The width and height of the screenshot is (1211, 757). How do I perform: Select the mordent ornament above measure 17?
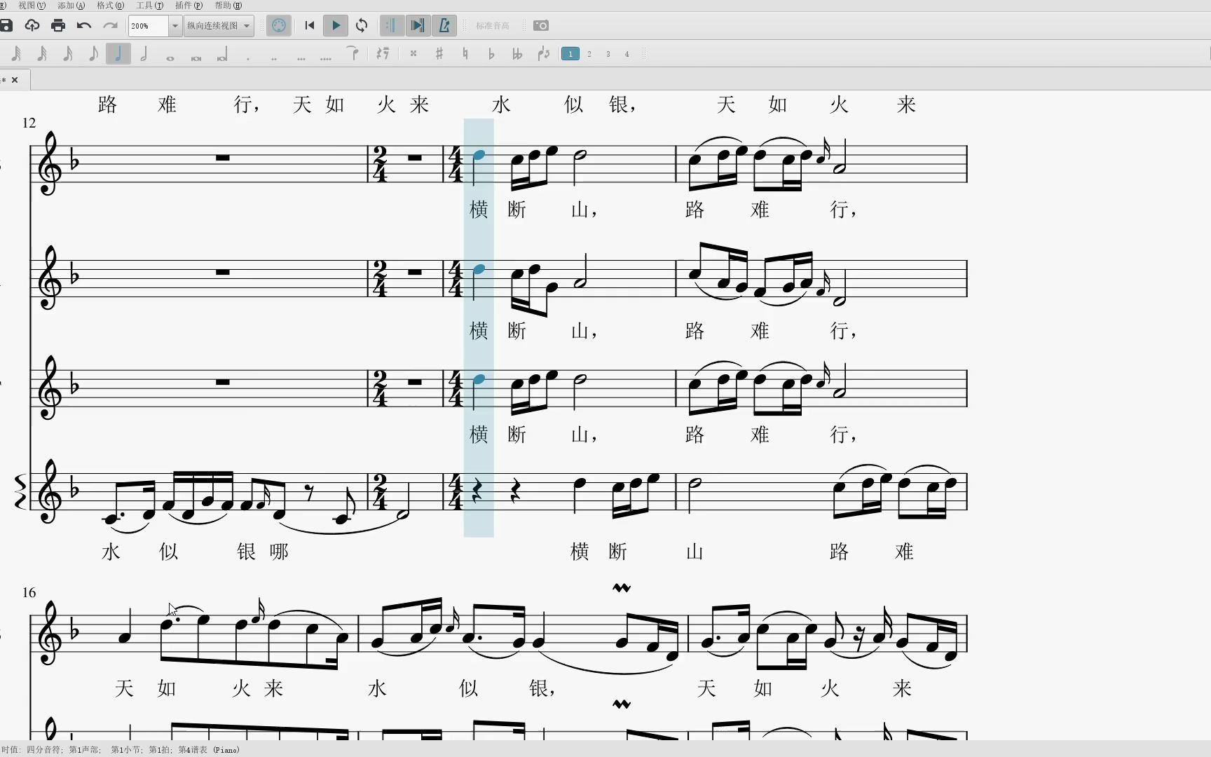(x=622, y=588)
